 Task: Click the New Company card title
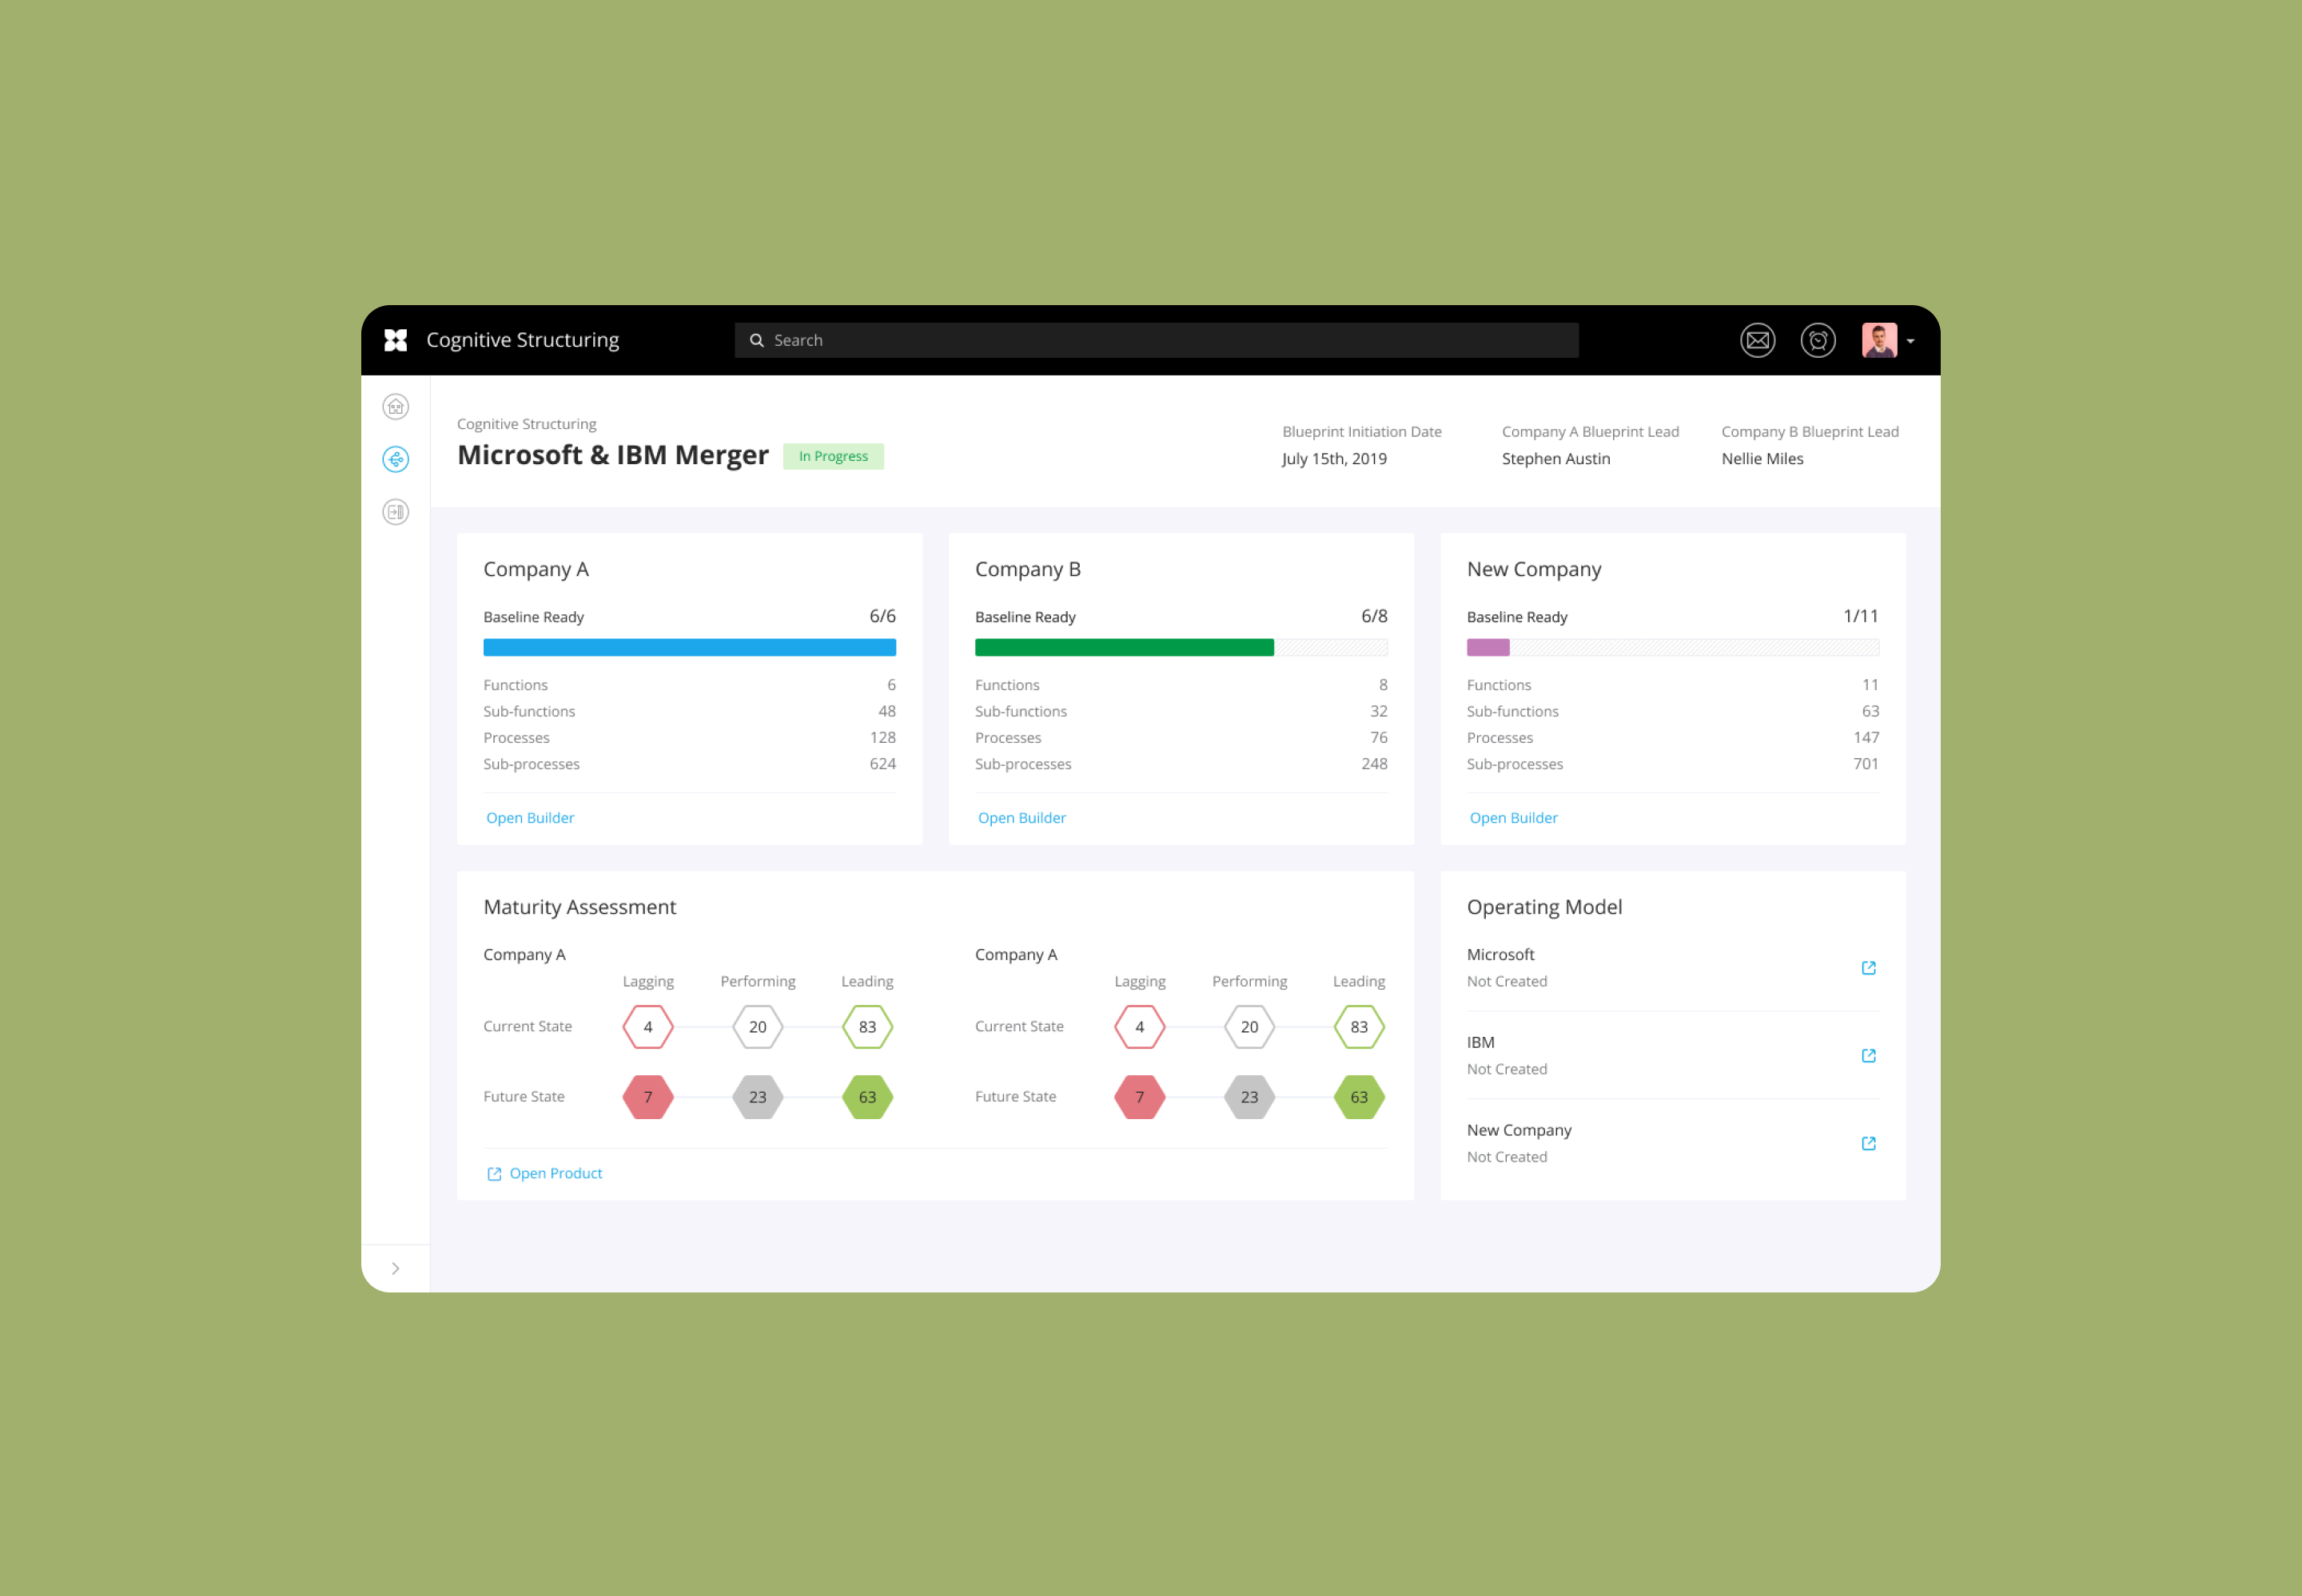[1534, 569]
